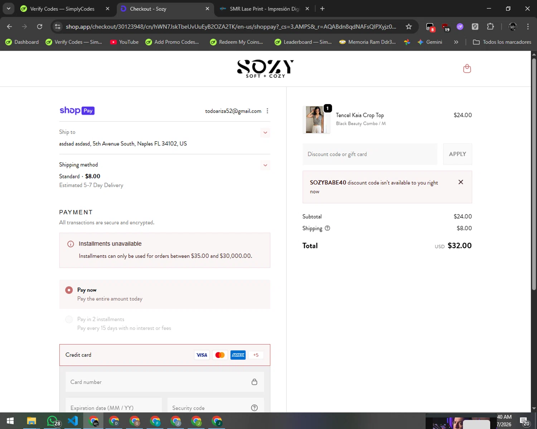Click the Mastercard icon
Image resolution: width=537 pixels, height=429 pixels.
coord(220,355)
